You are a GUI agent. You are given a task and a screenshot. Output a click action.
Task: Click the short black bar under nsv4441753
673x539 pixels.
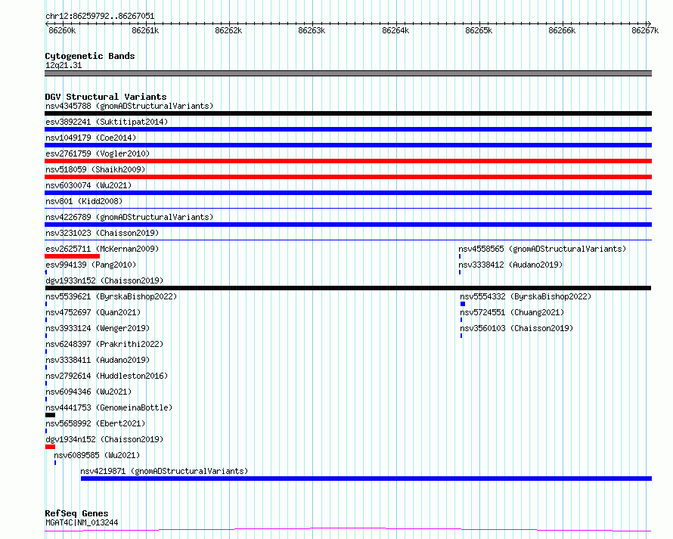[50, 415]
